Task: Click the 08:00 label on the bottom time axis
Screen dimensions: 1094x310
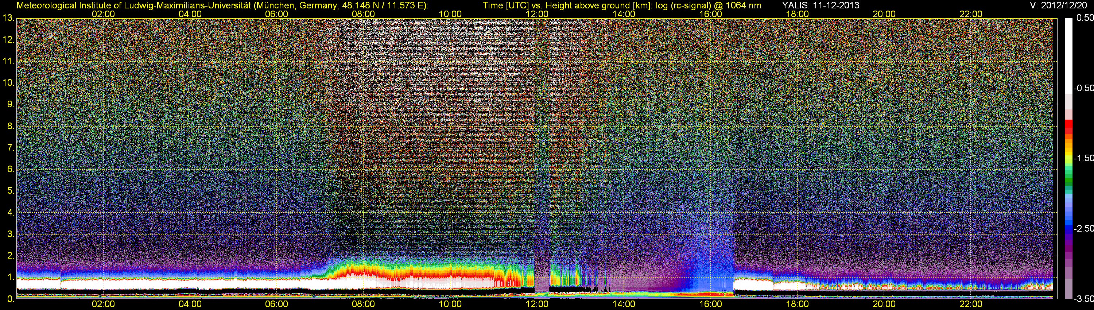Action: (x=364, y=304)
